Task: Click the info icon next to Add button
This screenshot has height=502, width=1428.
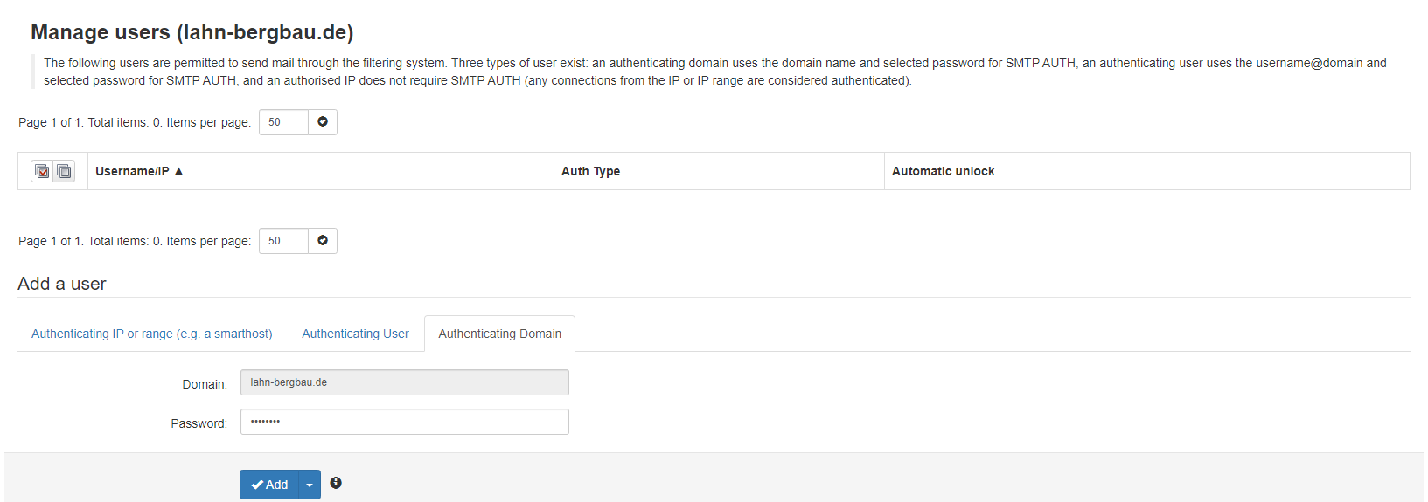Action: click(x=336, y=483)
